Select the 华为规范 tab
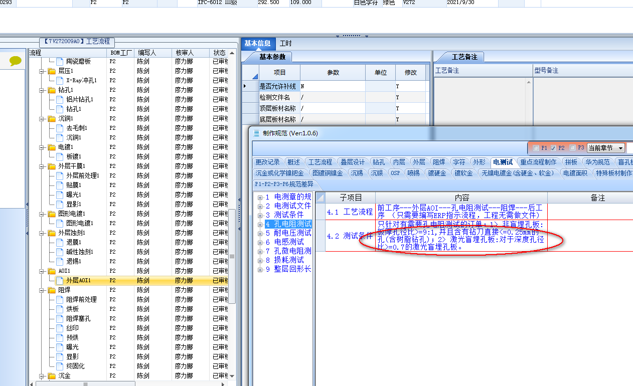 tap(597, 162)
